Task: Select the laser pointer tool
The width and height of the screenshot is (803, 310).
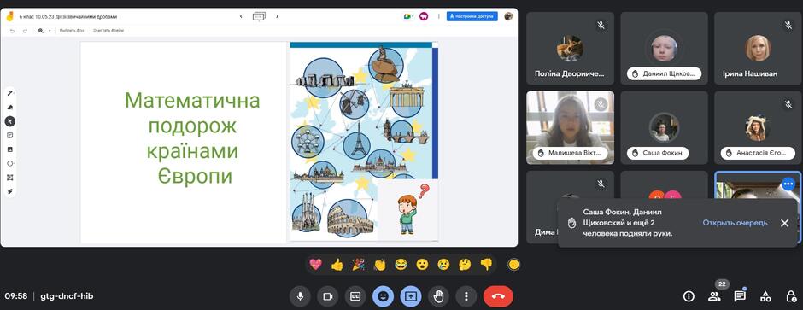Action: (x=9, y=191)
